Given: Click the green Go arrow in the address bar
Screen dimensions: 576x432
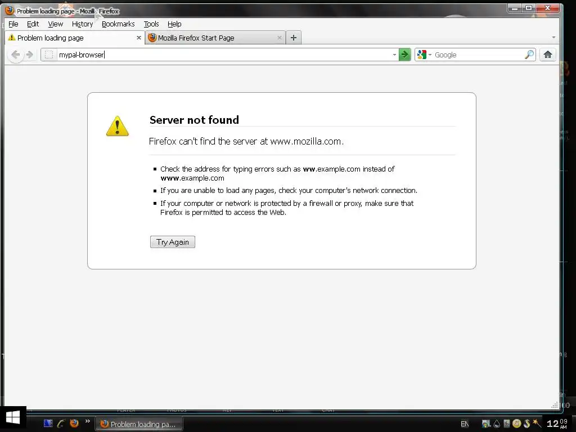Looking at the screenshot, I should pyautogui.click(x=404, y=55).
